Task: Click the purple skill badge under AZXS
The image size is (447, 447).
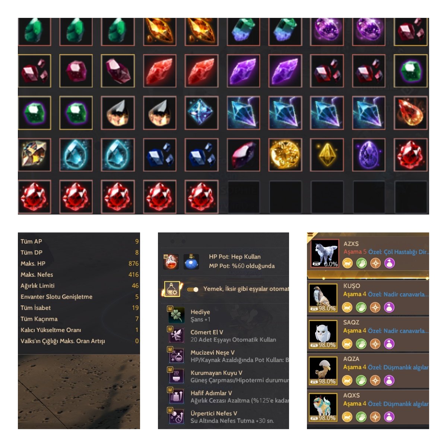Action: point(389,263)
